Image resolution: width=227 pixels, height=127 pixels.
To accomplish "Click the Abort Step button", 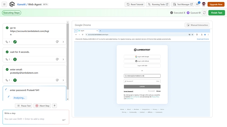I will [42, 106].
